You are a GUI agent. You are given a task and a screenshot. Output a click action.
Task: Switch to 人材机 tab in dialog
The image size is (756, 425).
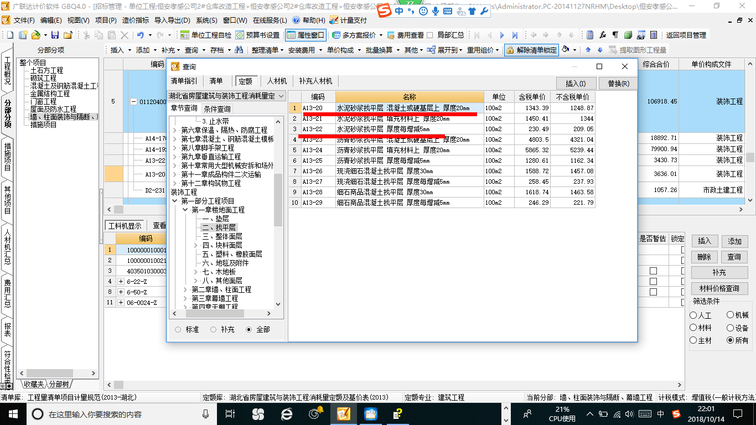[276, 81]
